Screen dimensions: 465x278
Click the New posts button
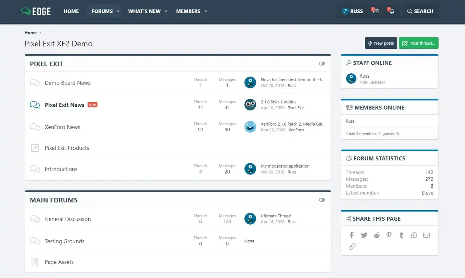click(381, 43)
